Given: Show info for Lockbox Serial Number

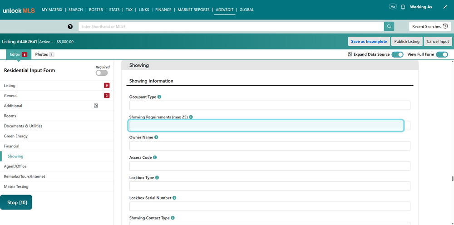Looking at the screenshot, I should pyautogui.click(x=174, y=198).
